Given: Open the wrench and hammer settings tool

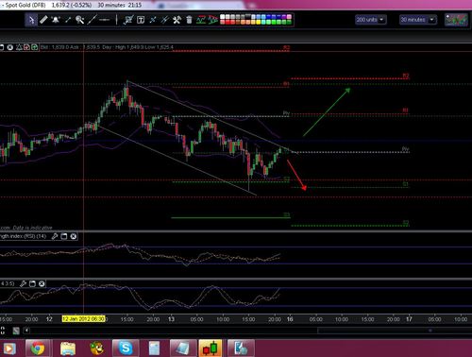Looking at the screenshot, I should click(x=177, y=20).
